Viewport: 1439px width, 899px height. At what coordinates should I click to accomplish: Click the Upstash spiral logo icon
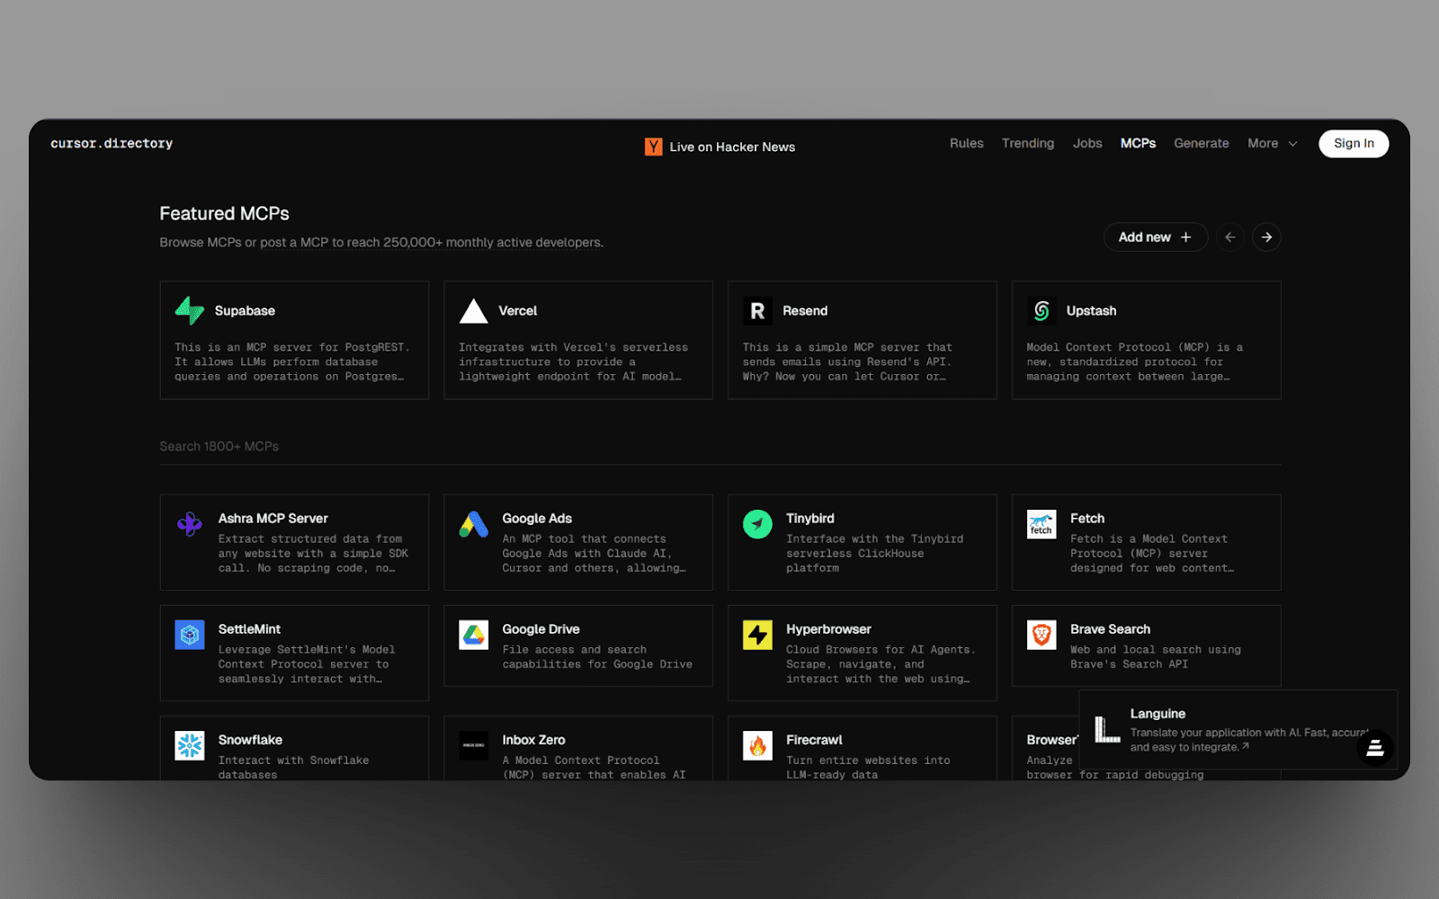[1041, 311]
